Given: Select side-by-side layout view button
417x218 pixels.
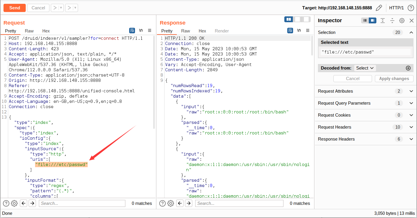Looking at the screenshot, I should [289, 19].
